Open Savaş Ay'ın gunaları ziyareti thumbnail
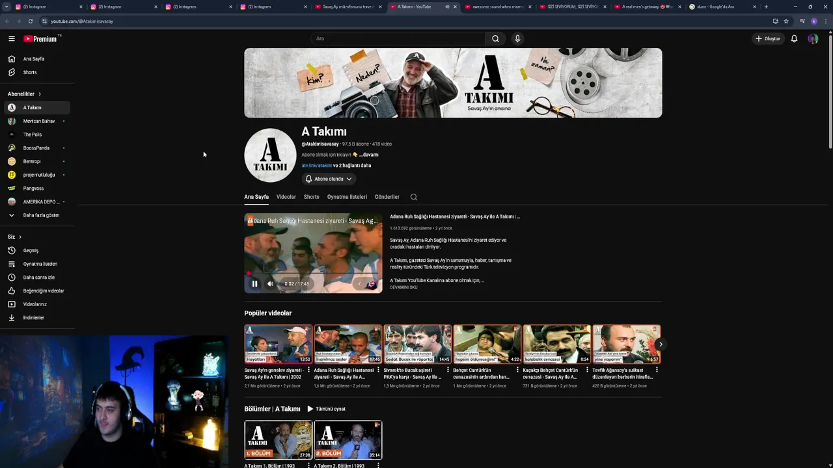This screenshot has width=833, height=468. point(278,344)
